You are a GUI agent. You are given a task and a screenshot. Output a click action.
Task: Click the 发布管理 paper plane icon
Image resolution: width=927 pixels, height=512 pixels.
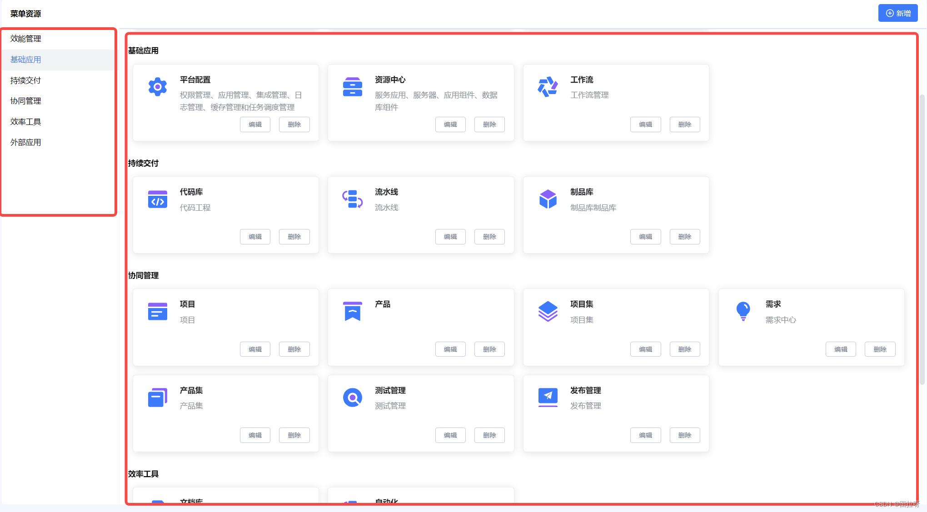click(x=548, y=397)
